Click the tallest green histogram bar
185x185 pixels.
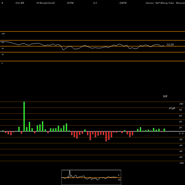[x=24, y=117]
